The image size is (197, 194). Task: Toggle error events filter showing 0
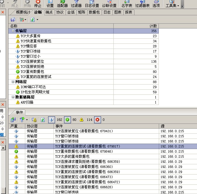[97, 120]
